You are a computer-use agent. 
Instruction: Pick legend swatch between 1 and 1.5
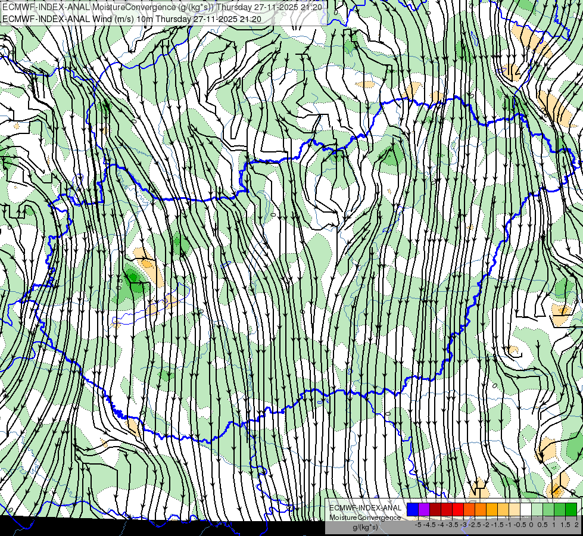pos(560,510)
